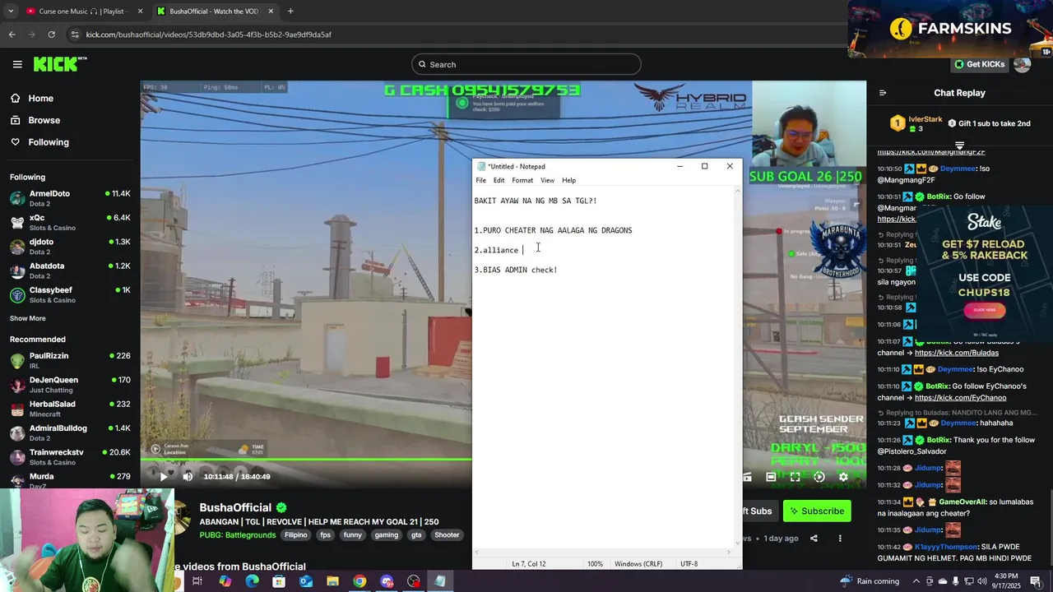Open Microsoft Store from taskbar
The width and height of the screenshot is (1053, 592).
tap(279, 581)
